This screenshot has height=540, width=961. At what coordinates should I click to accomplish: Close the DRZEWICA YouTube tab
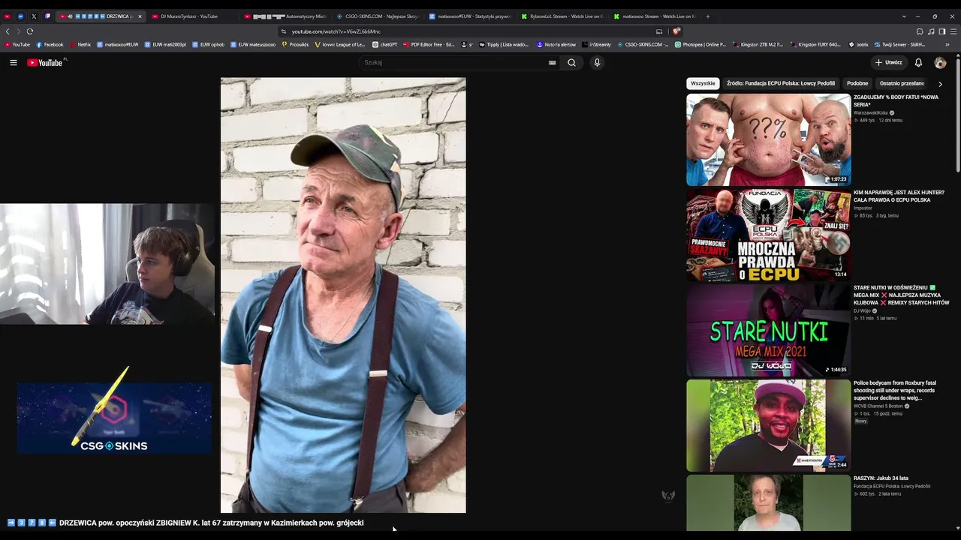[x=140, y=16]
